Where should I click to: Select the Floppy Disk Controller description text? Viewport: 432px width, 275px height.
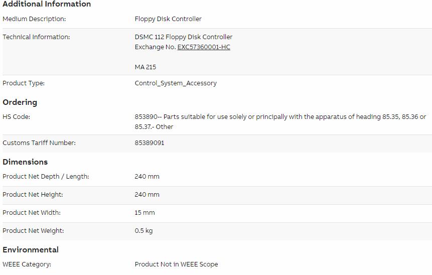coord(168,19)
